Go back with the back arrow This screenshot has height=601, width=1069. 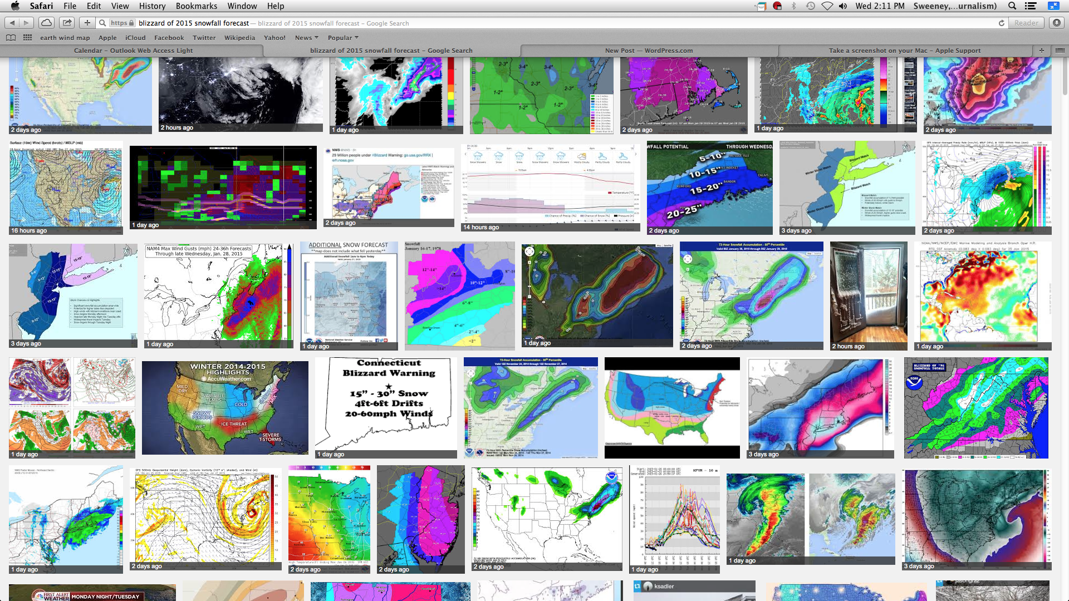pyautogui.click(x=12, y=23)
